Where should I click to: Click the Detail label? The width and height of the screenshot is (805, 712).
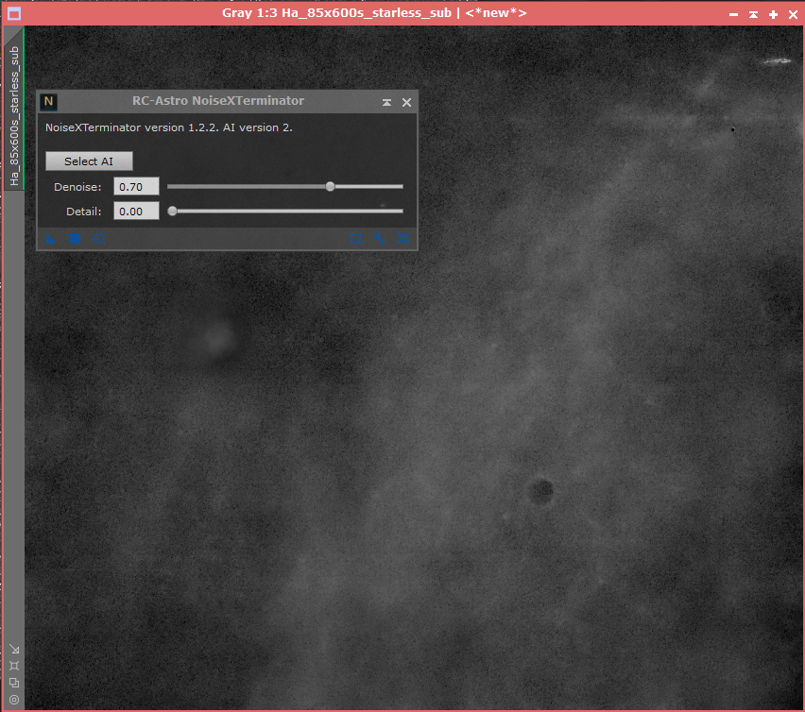84,212
